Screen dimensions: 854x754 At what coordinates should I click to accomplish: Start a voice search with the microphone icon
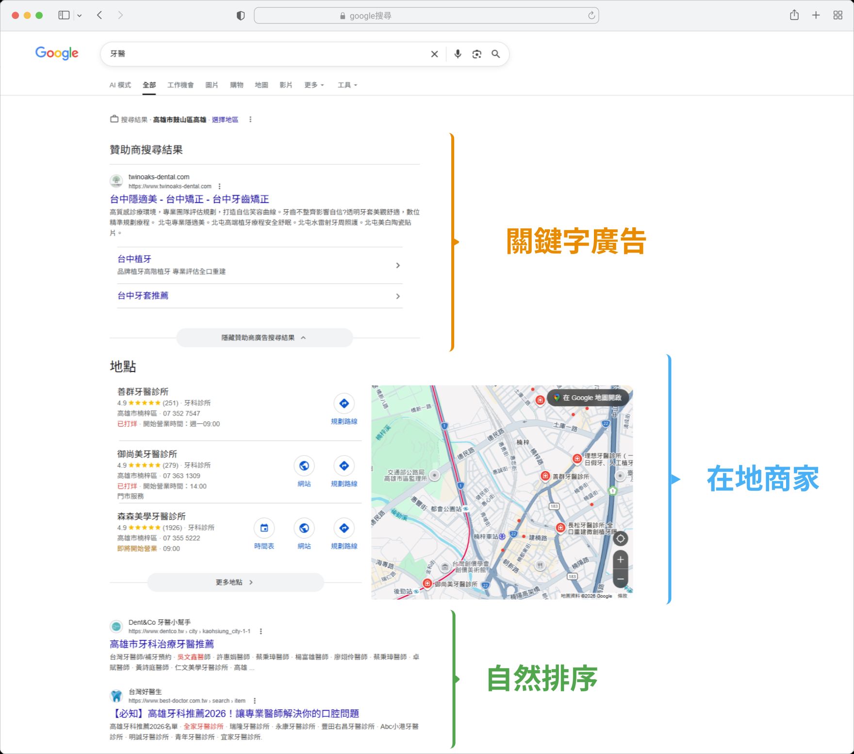coord(458,54)
